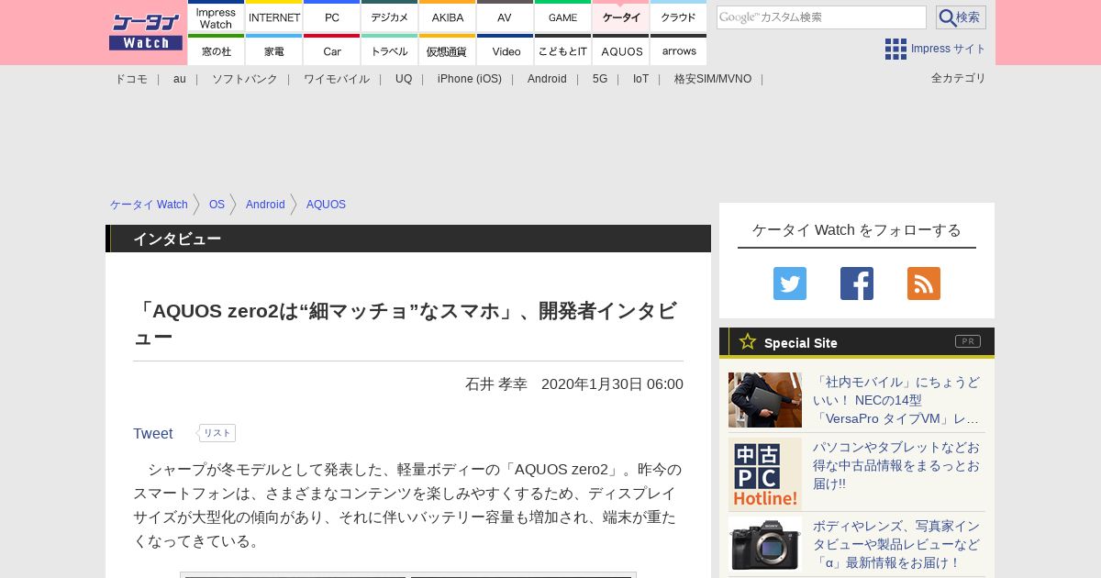The height and width of the screenshot is (578, 1101).
Task: Go to the au category
Action: (180, 79)
